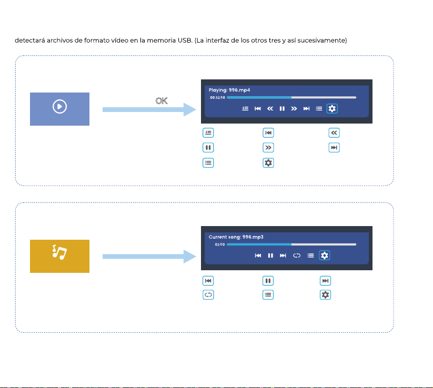The image size is (433, 388).
Task: Click the "Playing: 996.mp4" title text
Action: click(x=229, y=90)
